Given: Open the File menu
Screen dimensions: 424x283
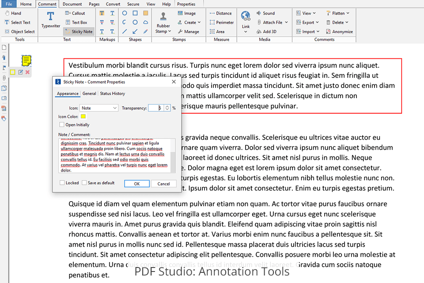Looking at the screenshot, I should tap(9, 4).
